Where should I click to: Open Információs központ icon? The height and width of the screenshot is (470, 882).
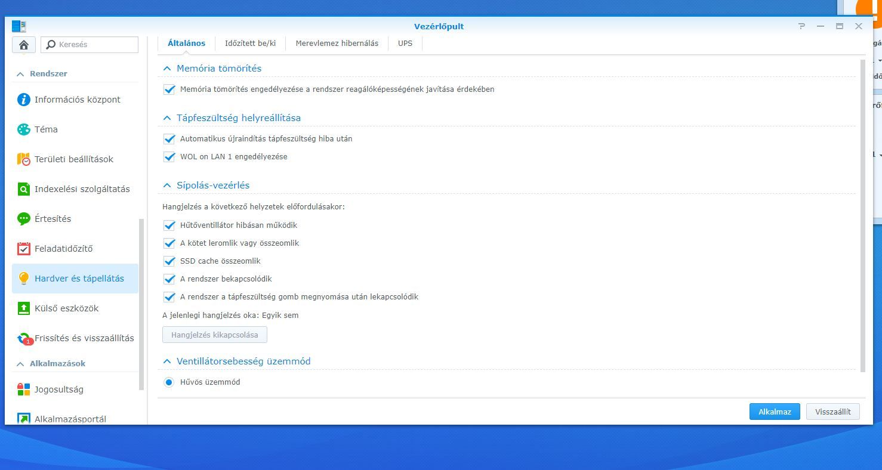click(x=23, y=100)
